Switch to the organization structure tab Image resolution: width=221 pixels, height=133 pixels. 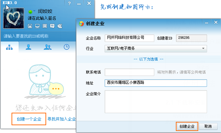click(10, 47)
